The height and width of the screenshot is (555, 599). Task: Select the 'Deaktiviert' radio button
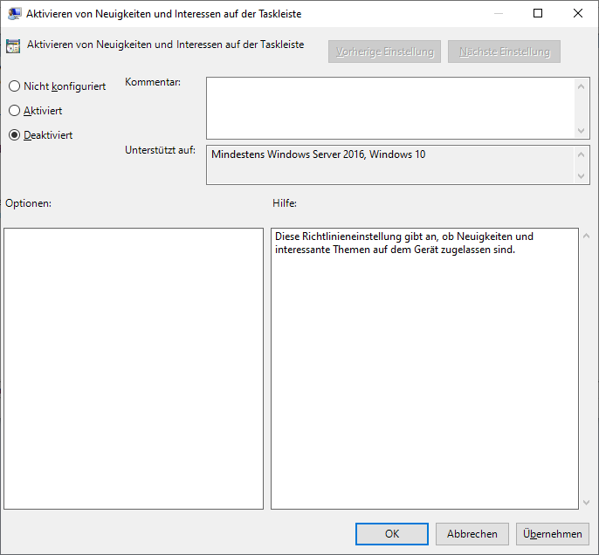(14, 135)
